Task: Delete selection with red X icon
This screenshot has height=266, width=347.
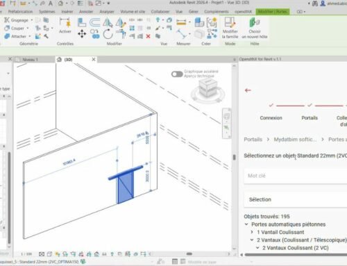Action: click(148, 36)
